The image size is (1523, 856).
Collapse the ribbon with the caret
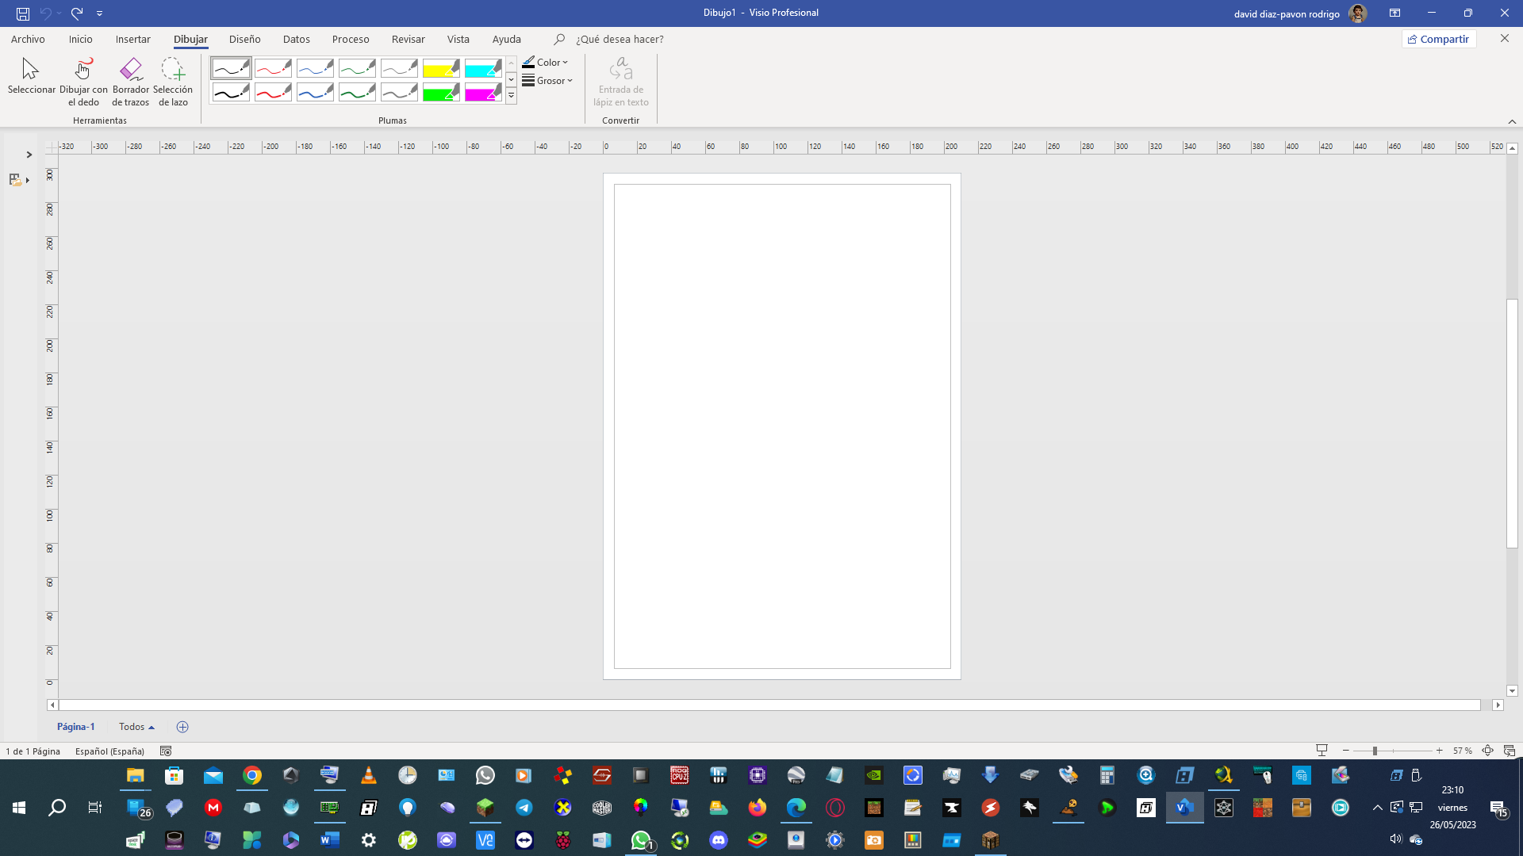click(1512, 121)
